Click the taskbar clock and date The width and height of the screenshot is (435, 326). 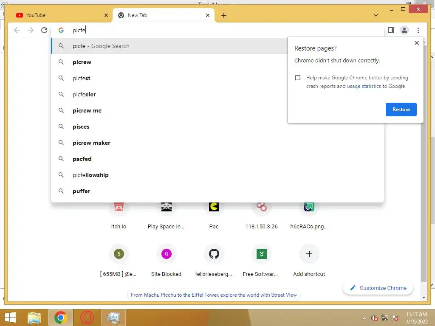(x=416, y=318)
